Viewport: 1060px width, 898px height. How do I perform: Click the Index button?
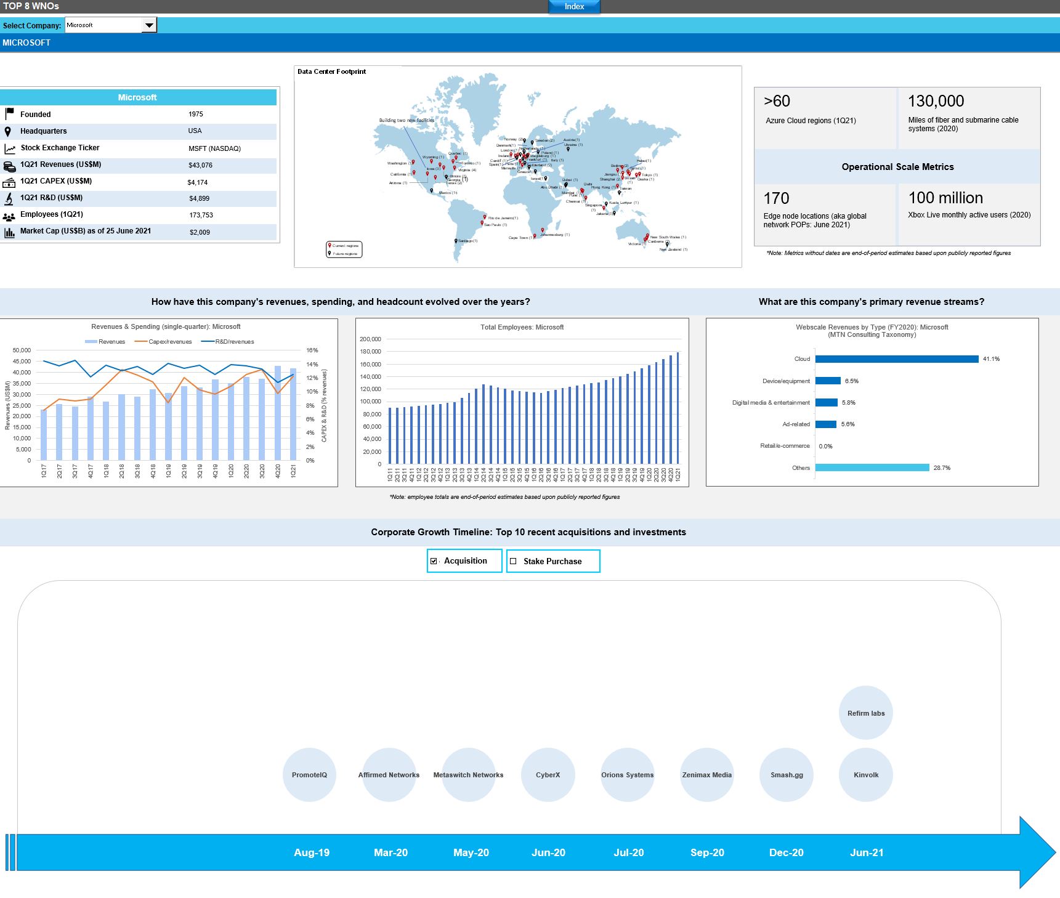pos(574,7)
